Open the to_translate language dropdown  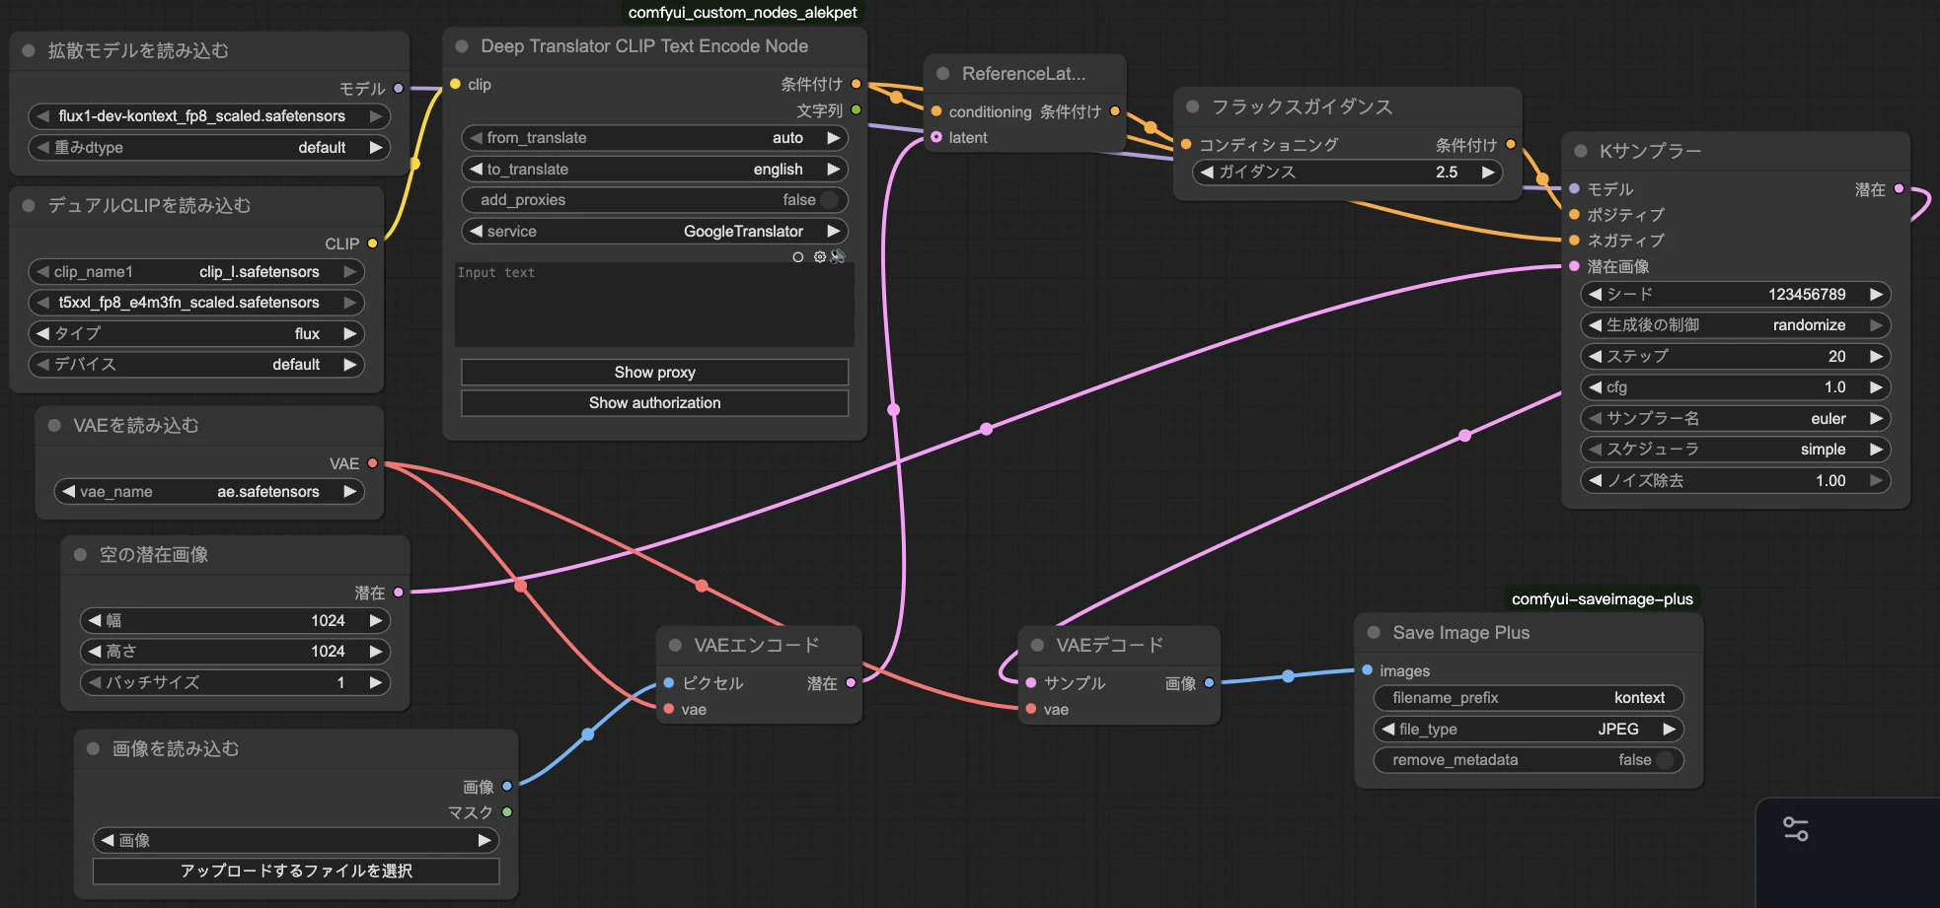tap(654, 170)
